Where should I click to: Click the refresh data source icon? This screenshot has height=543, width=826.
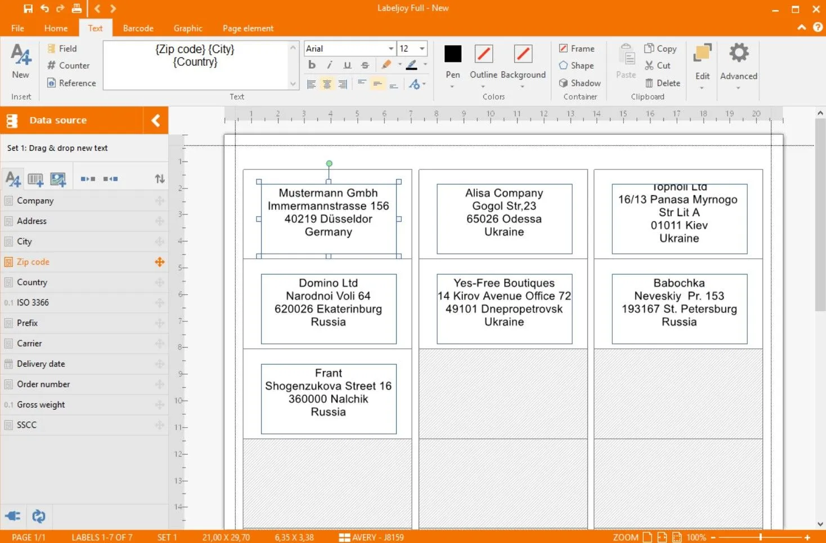(x=38, y=516)
